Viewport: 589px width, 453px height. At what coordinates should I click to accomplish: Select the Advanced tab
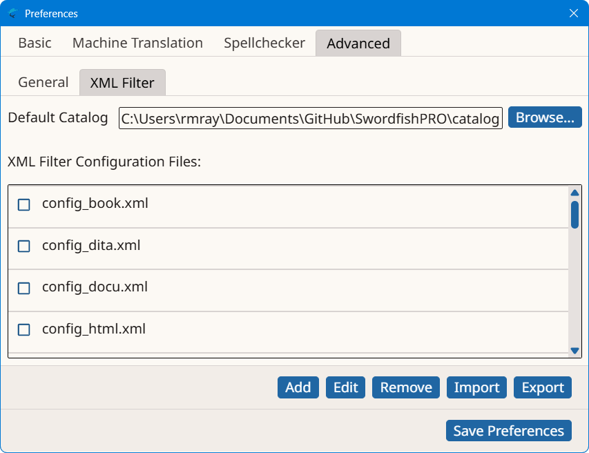pos(358,44)
